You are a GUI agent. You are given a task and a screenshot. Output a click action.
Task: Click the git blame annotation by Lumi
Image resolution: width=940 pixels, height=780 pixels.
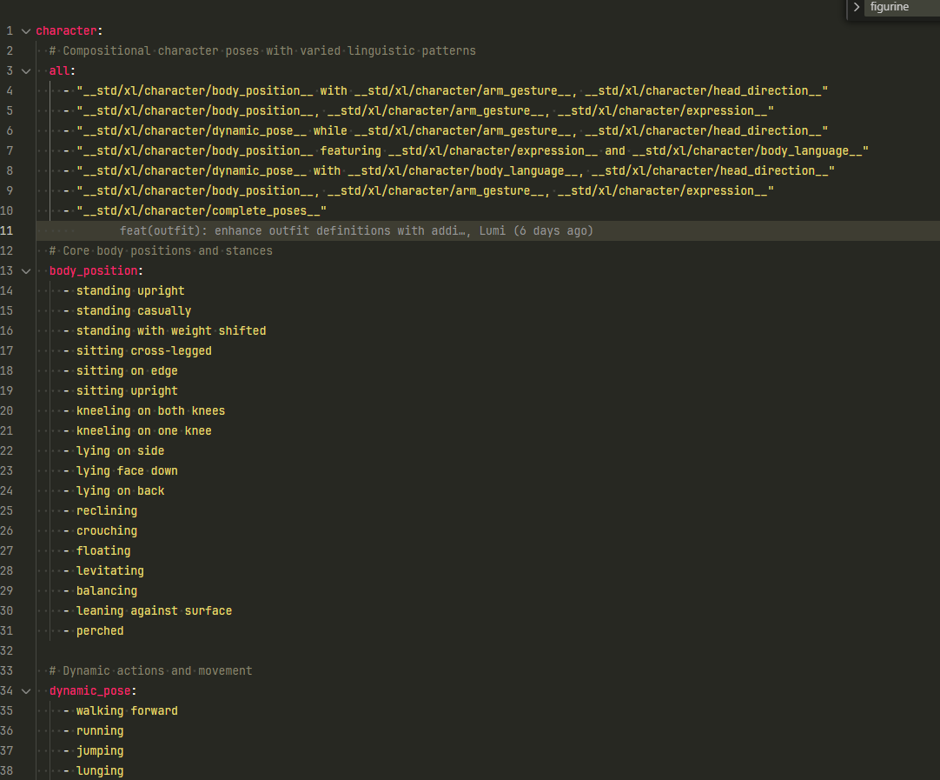click(x=356, y=231)
